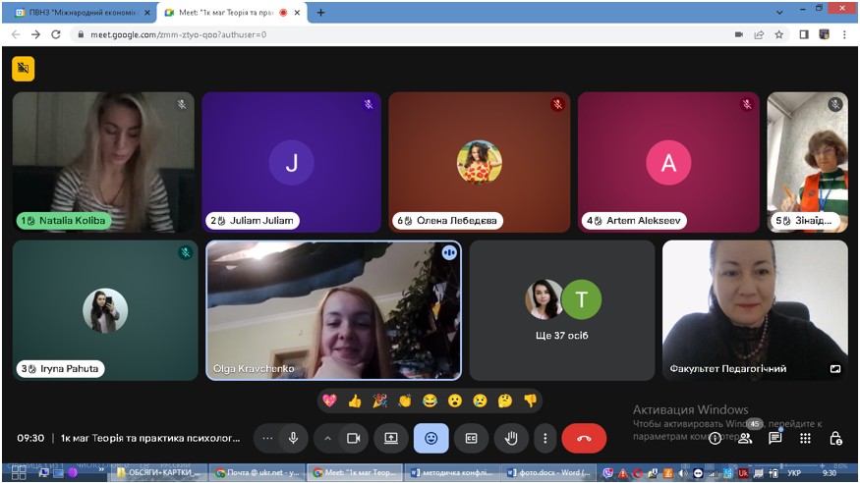The width and height of the screenshot is (860, 483).
Task: Open host controls lock icon
Action: [834, 438]
